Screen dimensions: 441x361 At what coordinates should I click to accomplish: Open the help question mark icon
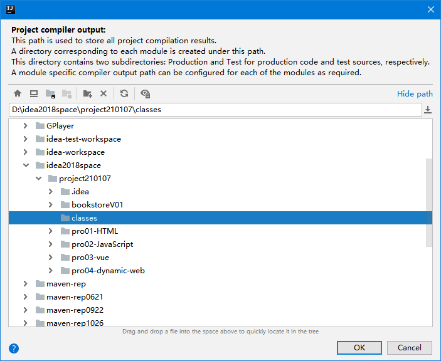click(14, 348)
